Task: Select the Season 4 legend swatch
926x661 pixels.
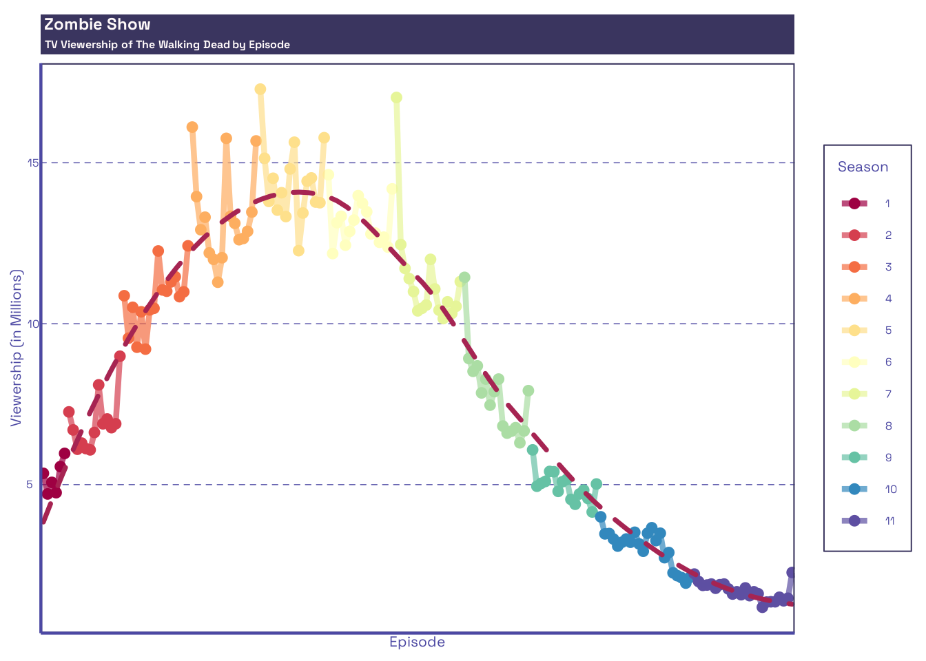Action: (x=854, y=298)
